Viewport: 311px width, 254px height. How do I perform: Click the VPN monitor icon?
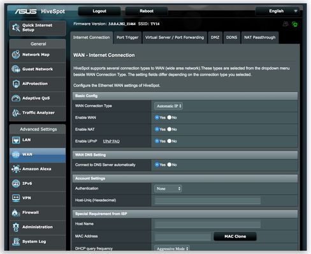[x=16, y=198]
